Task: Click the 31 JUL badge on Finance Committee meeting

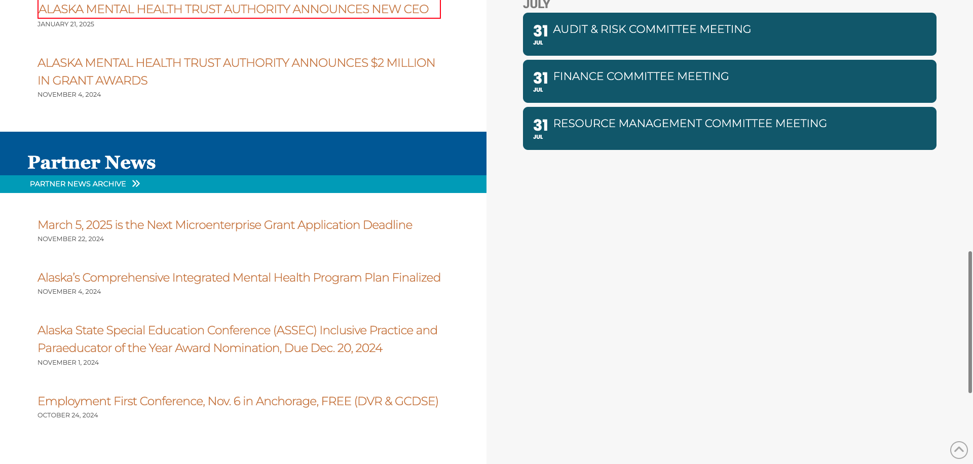Action: (x=540, y=81)
